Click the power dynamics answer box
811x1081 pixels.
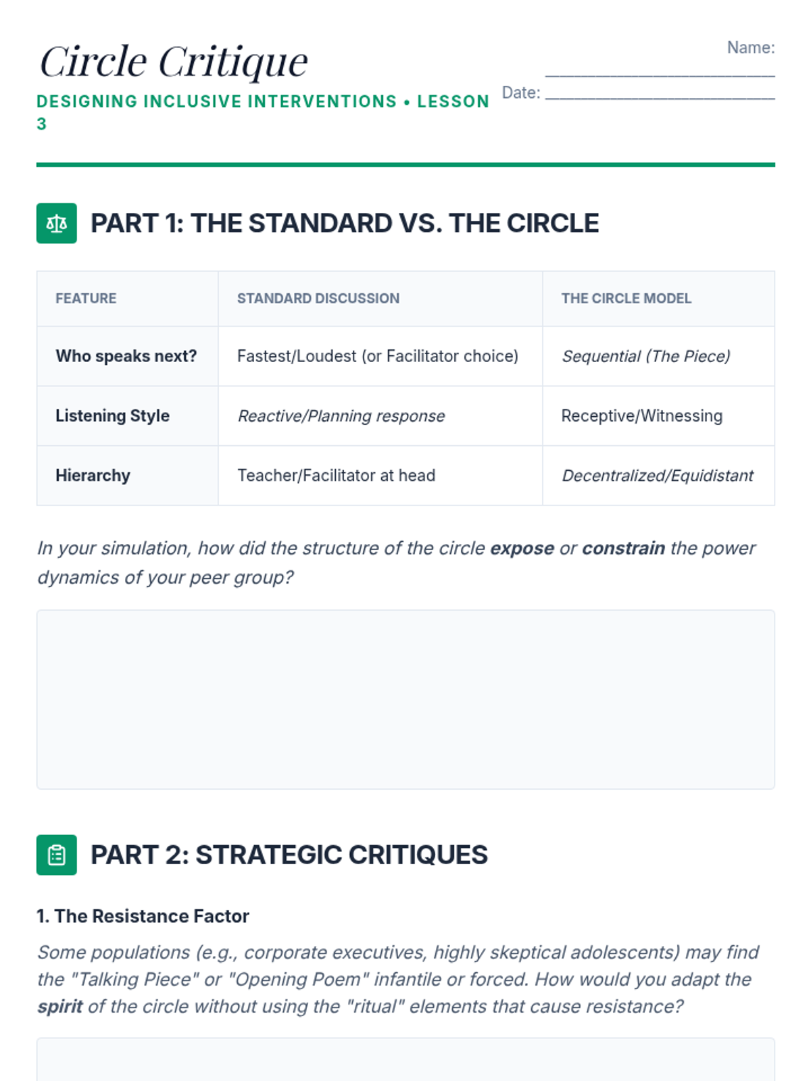click(405, 699)
